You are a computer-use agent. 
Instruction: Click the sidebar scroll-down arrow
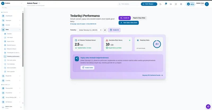tap(23, 103)
